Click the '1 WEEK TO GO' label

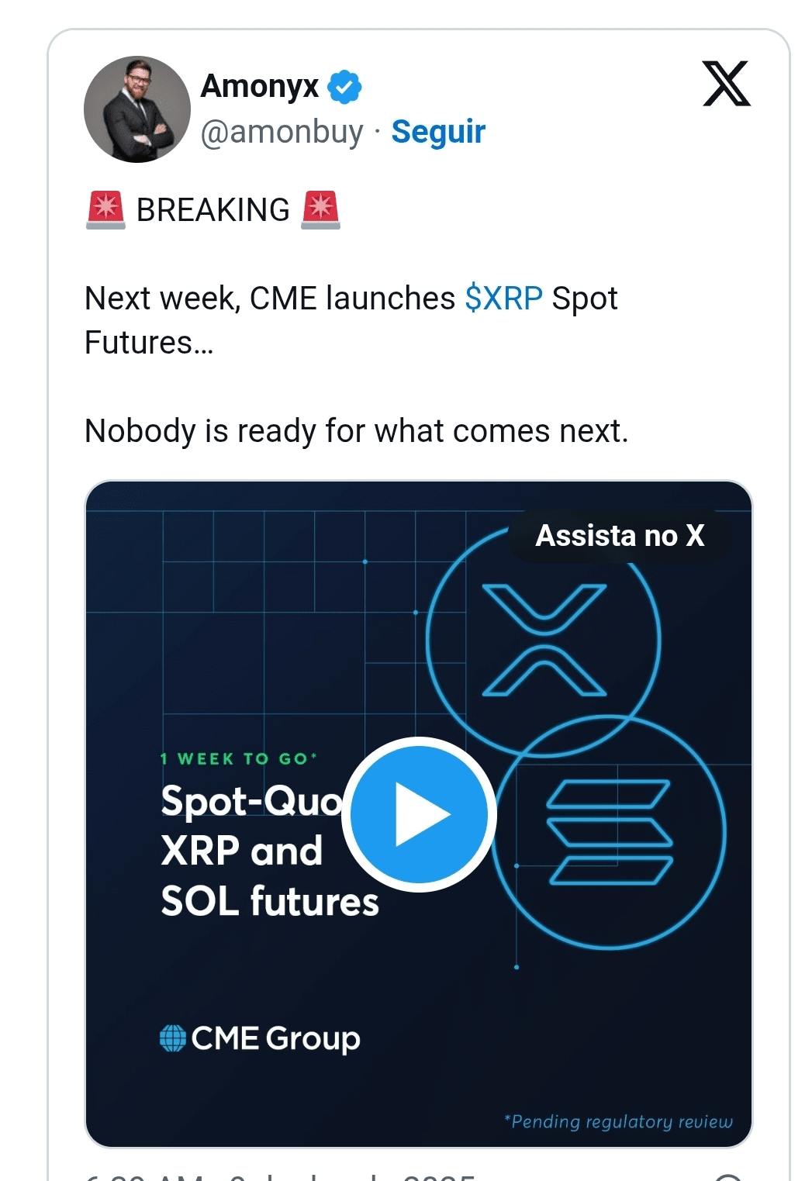(x=238, y=758)
